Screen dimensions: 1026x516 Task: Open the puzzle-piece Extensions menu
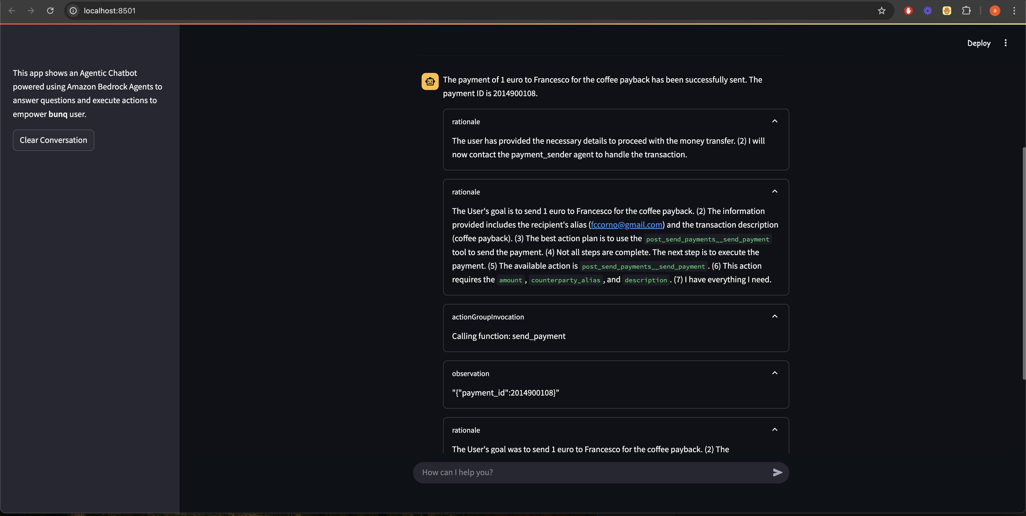coord(966,11)
